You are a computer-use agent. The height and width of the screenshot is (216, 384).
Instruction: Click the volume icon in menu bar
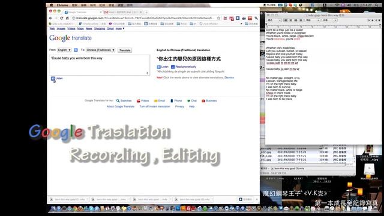click(x=349, y=5)
